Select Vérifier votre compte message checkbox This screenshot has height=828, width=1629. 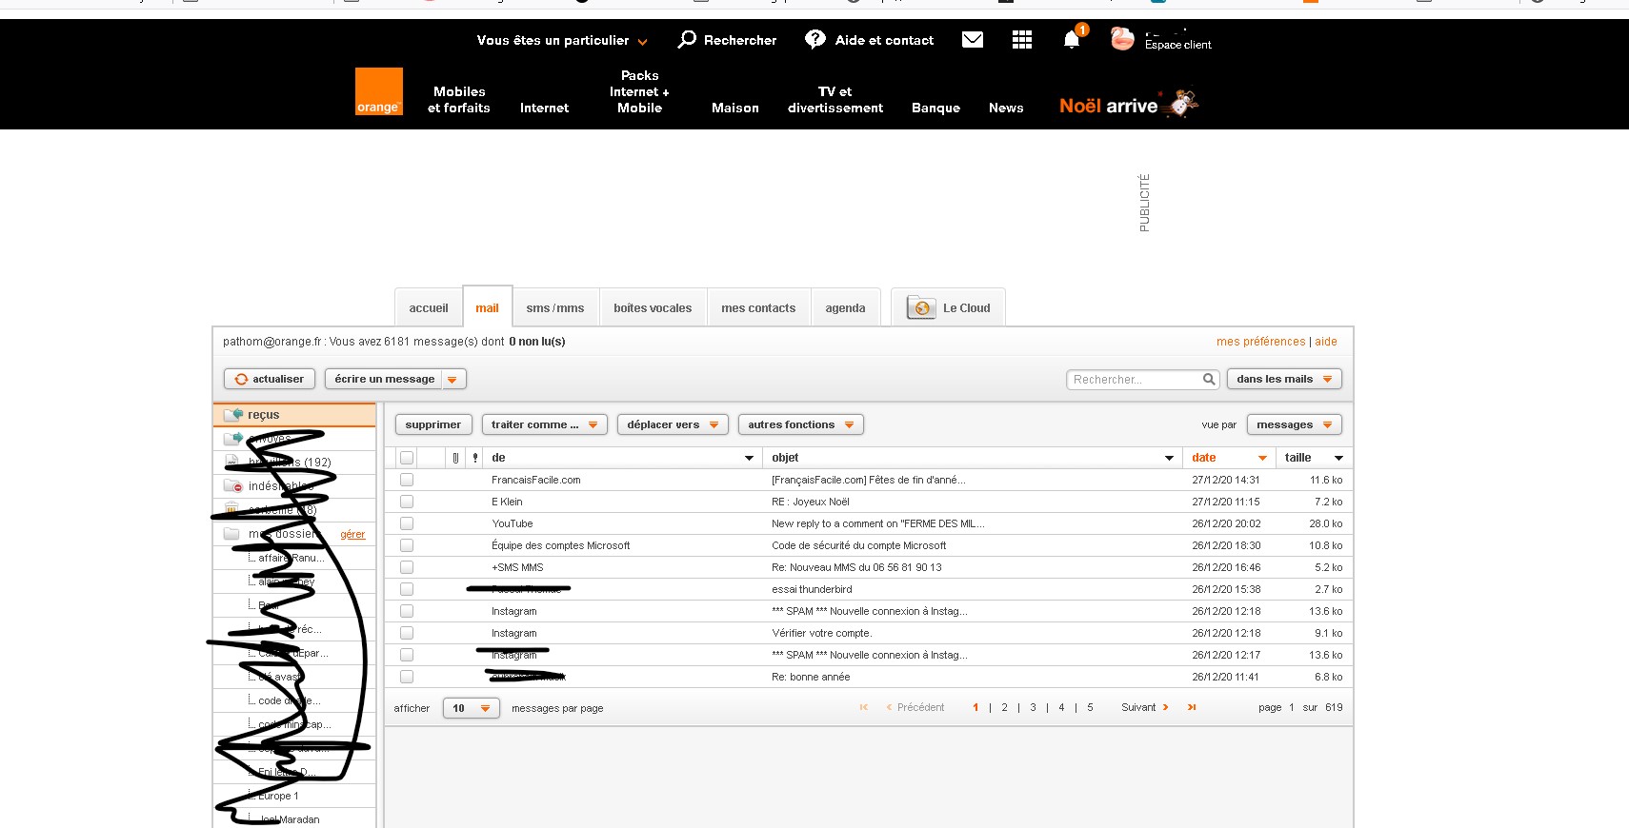tap(407, 633)
